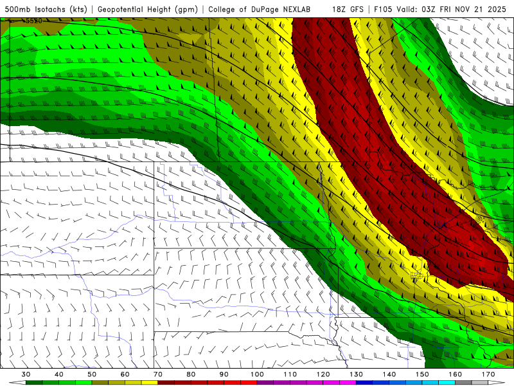Image resolution: width=514 pixels, height=386 pixels.
Task: Click the dark gray swatch starting at 160
Action: point(463,382)
